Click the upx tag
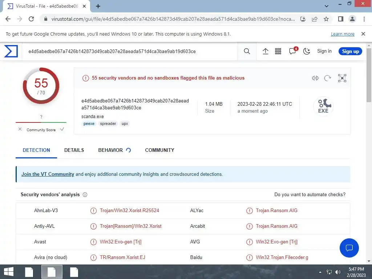Image resolution: width=372 pixels, height=279 pixels. [x=125, y=124]
